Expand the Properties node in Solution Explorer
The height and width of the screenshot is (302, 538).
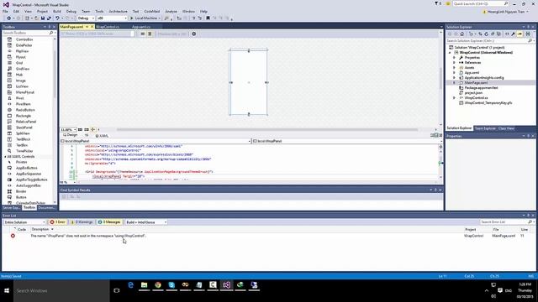(454, 58)
